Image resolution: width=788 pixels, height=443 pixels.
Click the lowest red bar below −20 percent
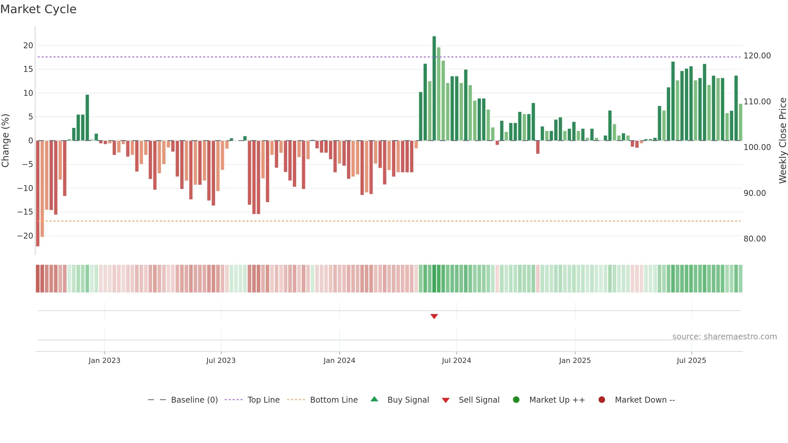[x=38, y=193]
